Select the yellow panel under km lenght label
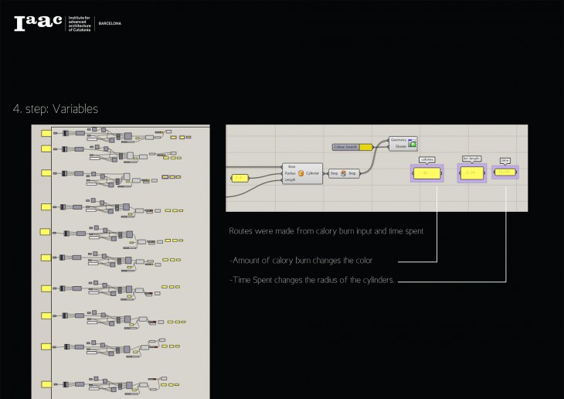 click(x=471, y=172)
